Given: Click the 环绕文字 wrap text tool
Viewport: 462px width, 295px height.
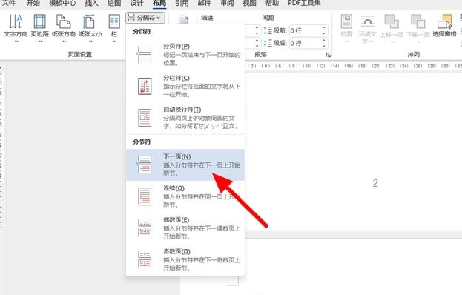Looking at the screenshot, I should tap(367, 29).
